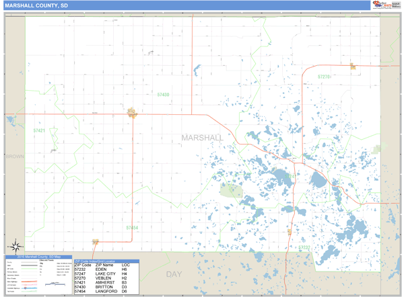
Task: Click 57270 in the ZIP table
Action: (80, 278)
